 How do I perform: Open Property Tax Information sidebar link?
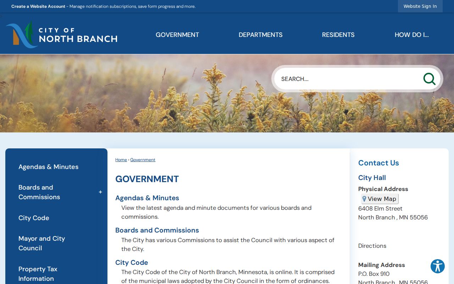click(38, 274)
